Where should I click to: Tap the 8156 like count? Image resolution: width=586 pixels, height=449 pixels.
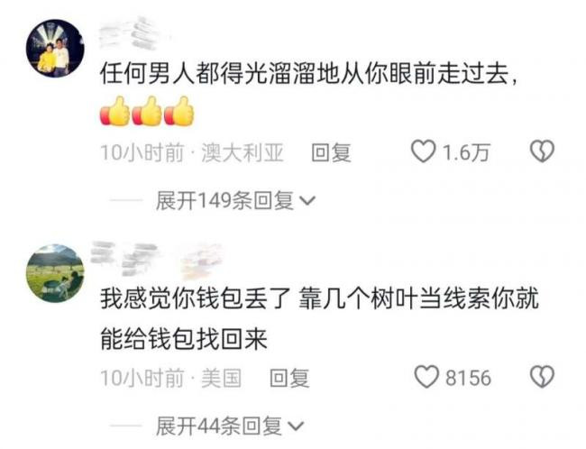tap(468, 378)
